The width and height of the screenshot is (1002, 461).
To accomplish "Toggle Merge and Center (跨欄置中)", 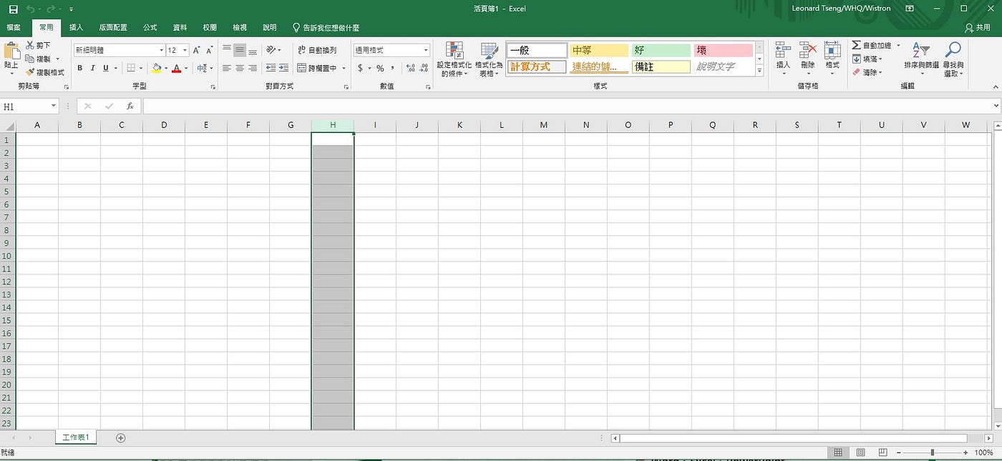I will tap(316, 68).
